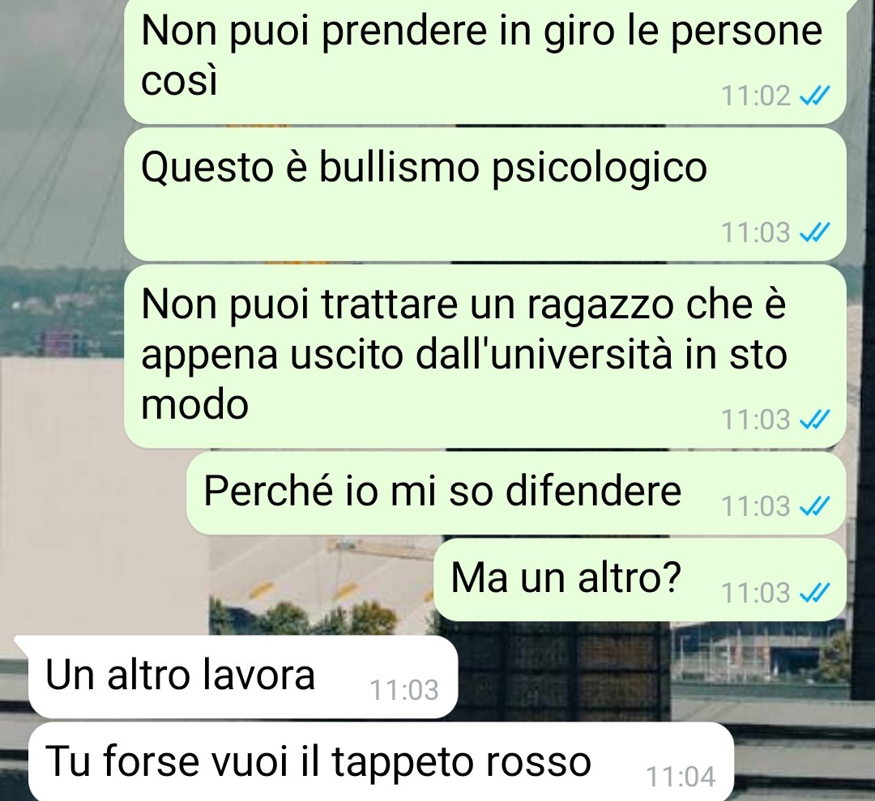This screenshot has width=875, height=801.
Task: Select the 'Perché io mi so difendere' bubble
Action: (x=516, y=492)
